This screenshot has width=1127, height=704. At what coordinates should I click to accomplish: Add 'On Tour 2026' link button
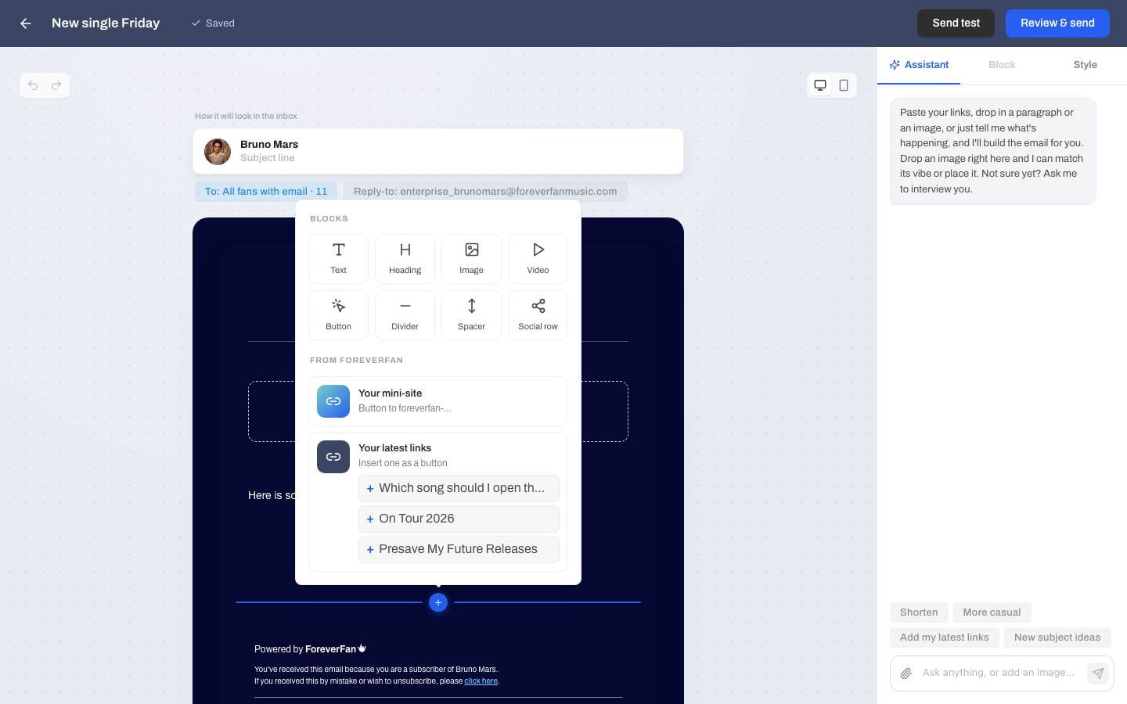tap(459, 519)
